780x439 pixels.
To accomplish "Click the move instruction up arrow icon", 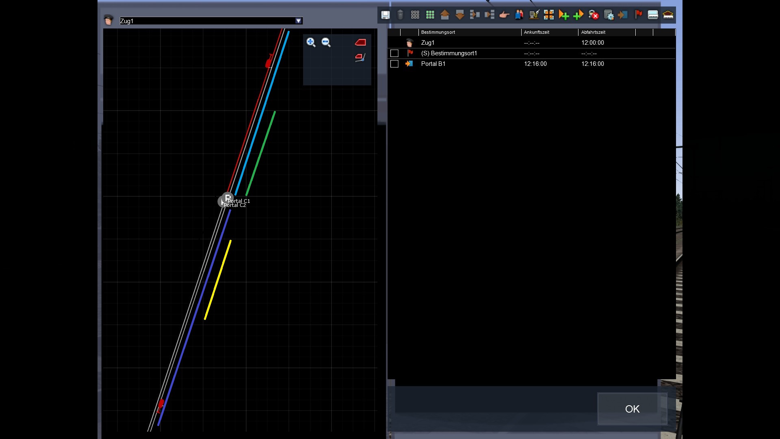I will (x=445, y=15).
